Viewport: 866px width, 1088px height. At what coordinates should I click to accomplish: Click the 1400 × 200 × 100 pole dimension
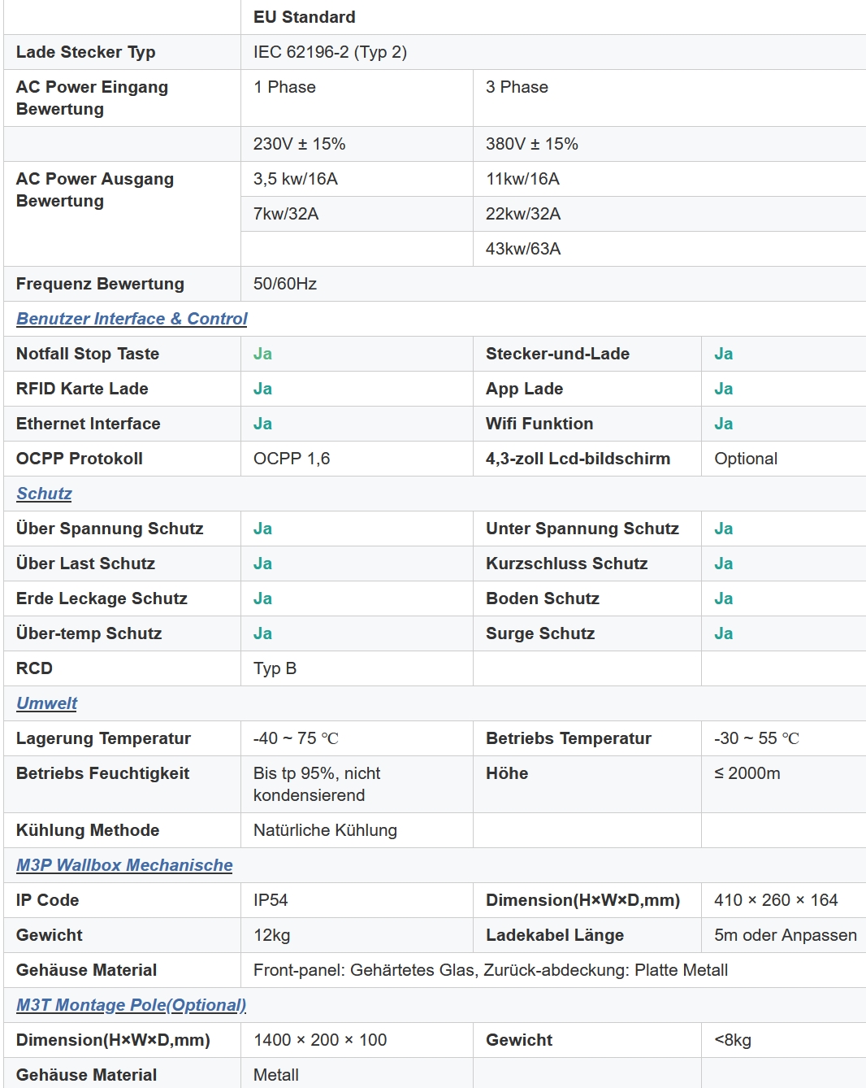(x=320, y=1040)
